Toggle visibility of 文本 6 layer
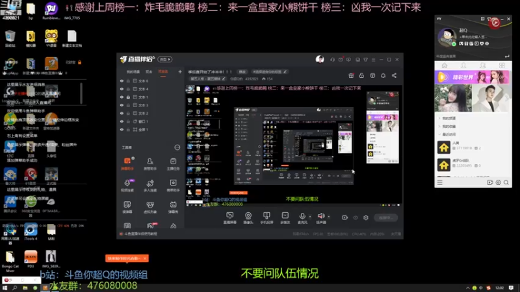 [122, 80]
